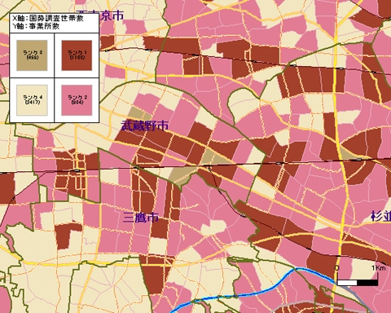This screenshot has width=391, height=313.
Task: Click the isolated brown district southwest of 三鷹市
Action: click(67, 236)
